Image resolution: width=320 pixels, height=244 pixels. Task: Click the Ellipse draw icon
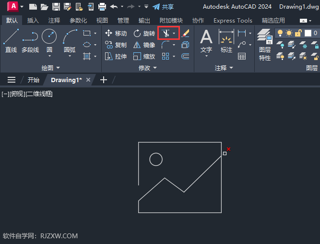[x=87, y=45]
